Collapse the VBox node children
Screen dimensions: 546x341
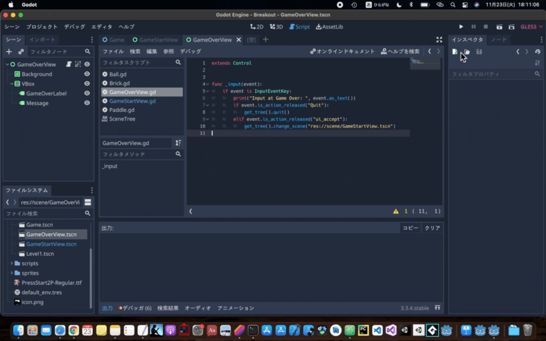[12, 84]
